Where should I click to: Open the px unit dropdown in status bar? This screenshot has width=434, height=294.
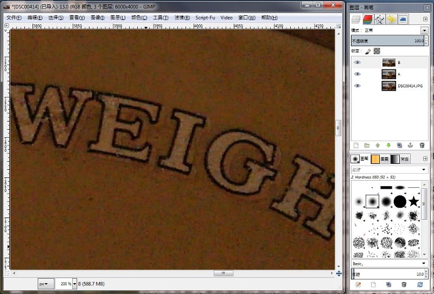46,284
